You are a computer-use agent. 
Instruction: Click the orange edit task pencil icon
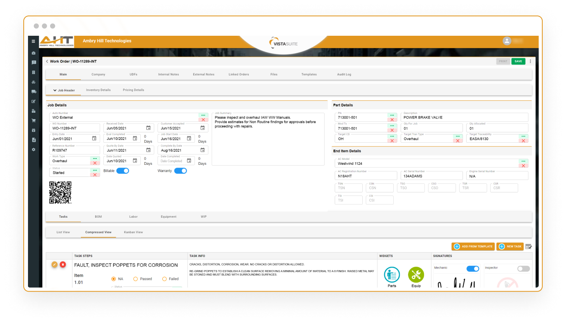55,265
